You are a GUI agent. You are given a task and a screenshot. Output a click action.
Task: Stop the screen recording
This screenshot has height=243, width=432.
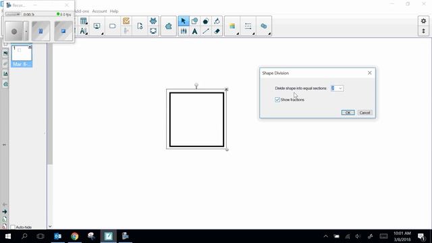(63, 31)
